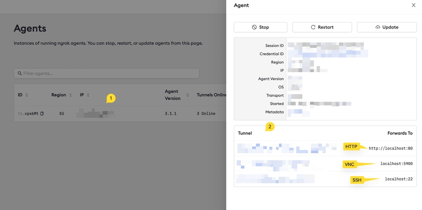Click the yellow annotation marker 1

(x=110, y=98)
